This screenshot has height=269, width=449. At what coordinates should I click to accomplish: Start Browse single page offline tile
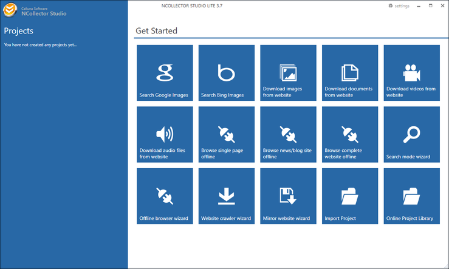(x=227, y=135)
